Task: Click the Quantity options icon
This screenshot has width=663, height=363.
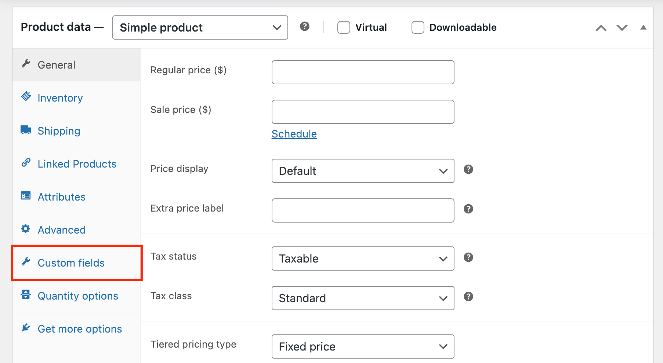Action: click(x=26, y=294)
